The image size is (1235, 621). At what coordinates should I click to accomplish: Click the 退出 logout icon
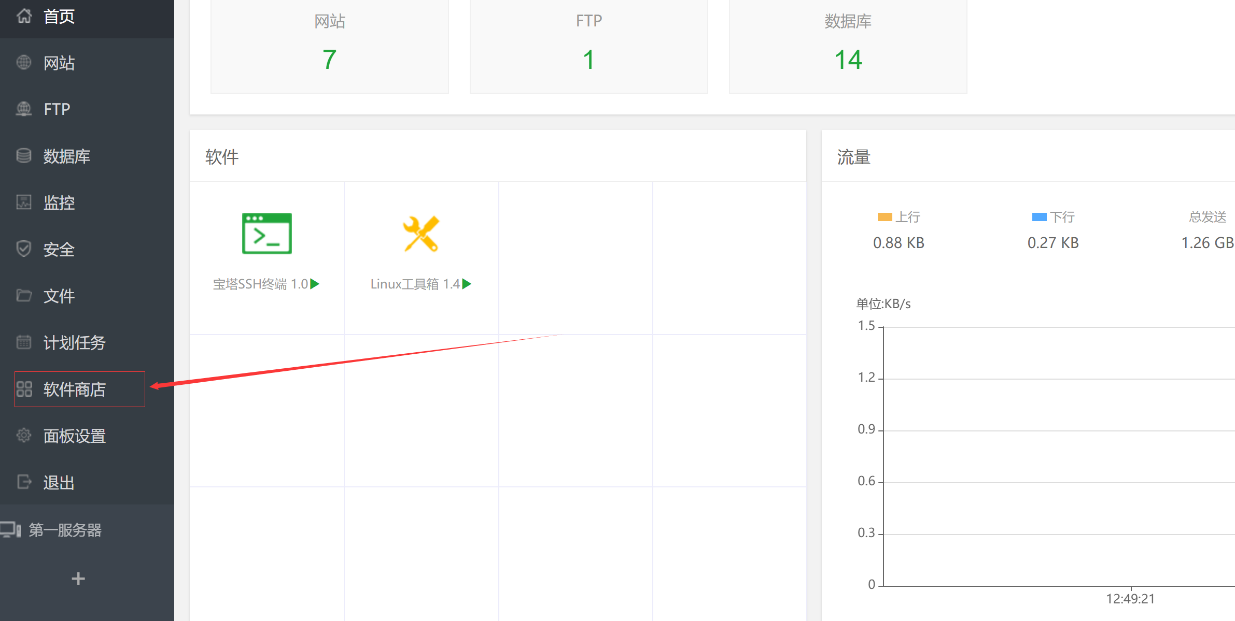pos(24,482)
